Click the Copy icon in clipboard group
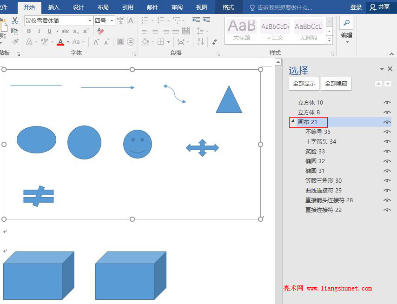This screenshot has width=397, height=304. coord(15,31)
